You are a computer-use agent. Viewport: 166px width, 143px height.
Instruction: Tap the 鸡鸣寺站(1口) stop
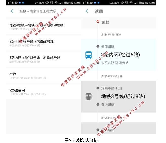(111, 88)
